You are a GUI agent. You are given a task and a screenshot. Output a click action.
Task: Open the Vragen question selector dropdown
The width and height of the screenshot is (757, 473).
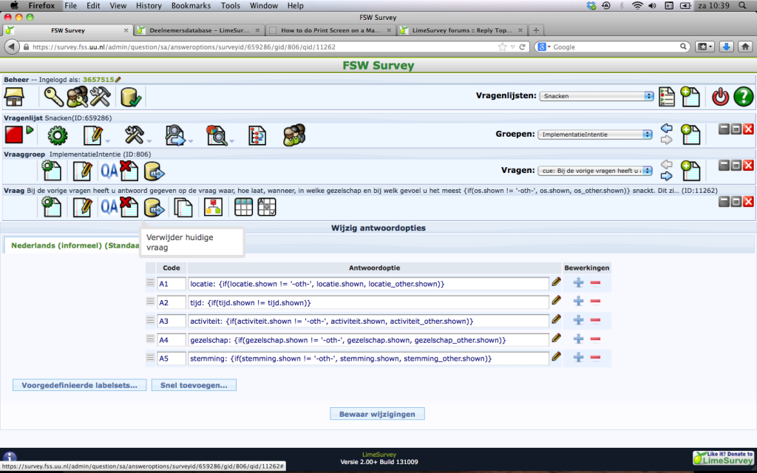pos(595,170)
